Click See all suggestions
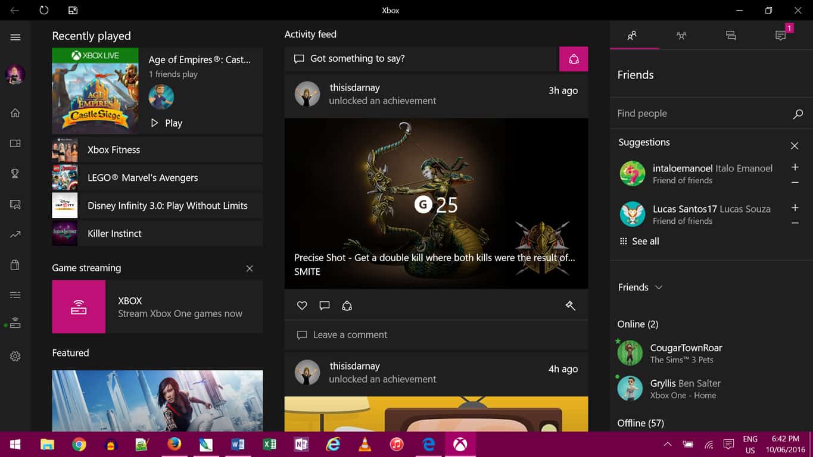The width and height of the screenshot is (813, 457). [x=639, y=241]
